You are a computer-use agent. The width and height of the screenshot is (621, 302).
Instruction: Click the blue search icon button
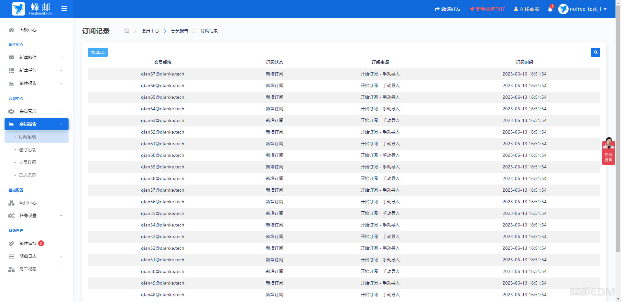tap(595, 52)
